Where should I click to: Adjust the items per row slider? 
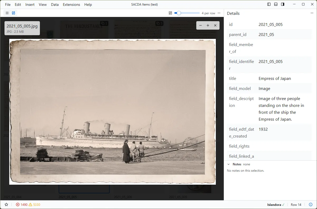click(x=187, y=13)
